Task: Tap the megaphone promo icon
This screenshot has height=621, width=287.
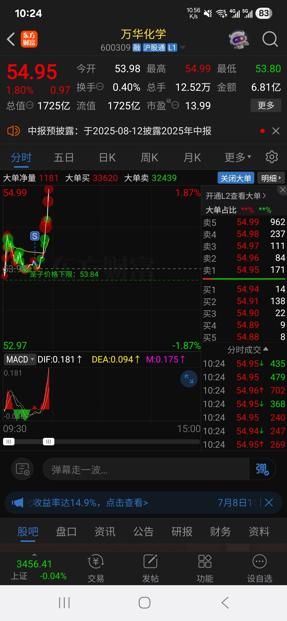Action: [x=18, y=502]
